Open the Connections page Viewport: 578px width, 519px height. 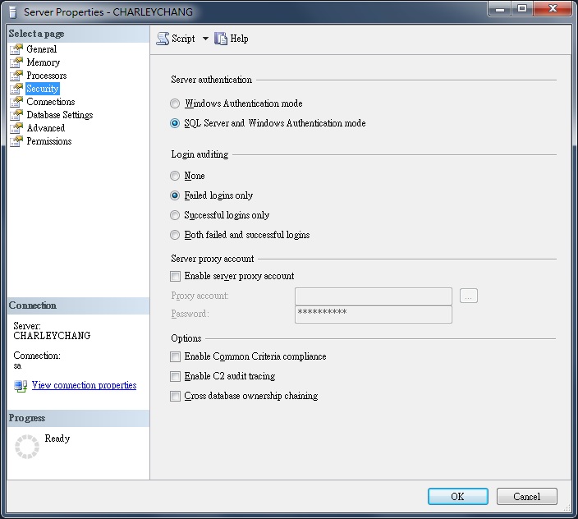pos(50,102)
